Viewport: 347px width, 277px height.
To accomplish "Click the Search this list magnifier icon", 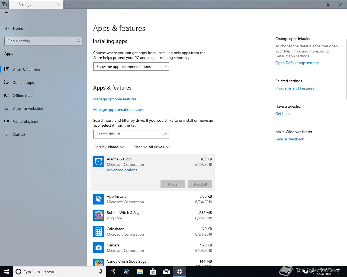I will pyautogui.click(x=165, y=134).
